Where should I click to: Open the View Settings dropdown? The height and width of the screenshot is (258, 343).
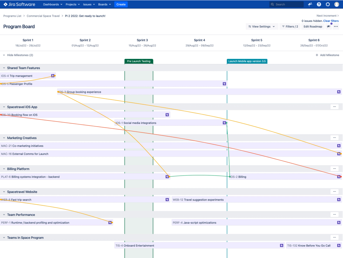261,26
